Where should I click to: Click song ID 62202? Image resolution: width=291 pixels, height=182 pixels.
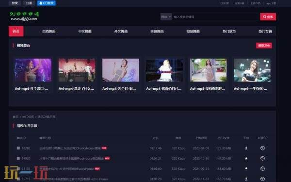(x=26, y=148)
